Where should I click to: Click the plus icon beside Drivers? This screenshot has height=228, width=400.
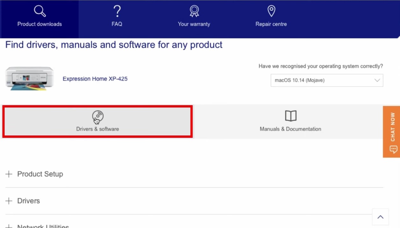coord(9,201)
